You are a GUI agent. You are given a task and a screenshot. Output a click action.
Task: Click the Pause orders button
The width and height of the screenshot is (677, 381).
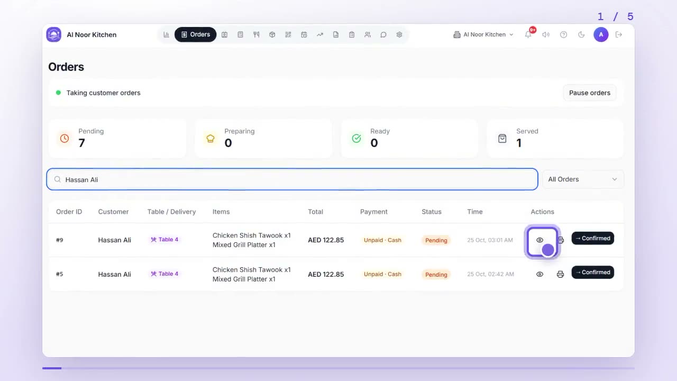[x=590, y=93]
